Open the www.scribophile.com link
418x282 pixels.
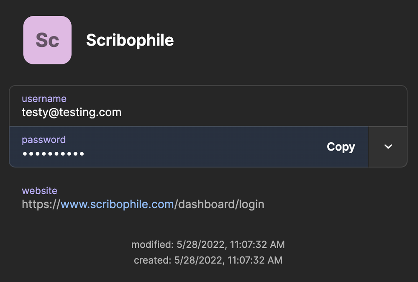coord(117,204)
